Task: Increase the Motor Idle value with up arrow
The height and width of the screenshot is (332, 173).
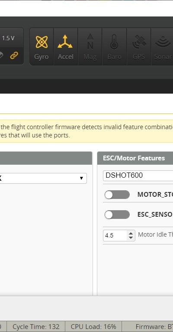Action: (x=131, y=233)
